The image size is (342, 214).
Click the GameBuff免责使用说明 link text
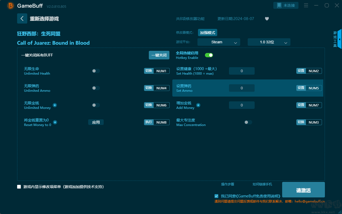click(259, 196)
